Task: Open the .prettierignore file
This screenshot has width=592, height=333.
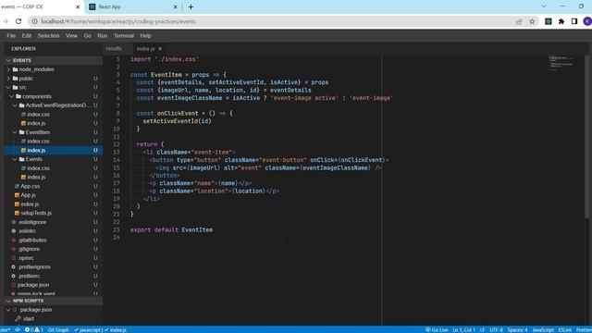Action: (34, 267)
